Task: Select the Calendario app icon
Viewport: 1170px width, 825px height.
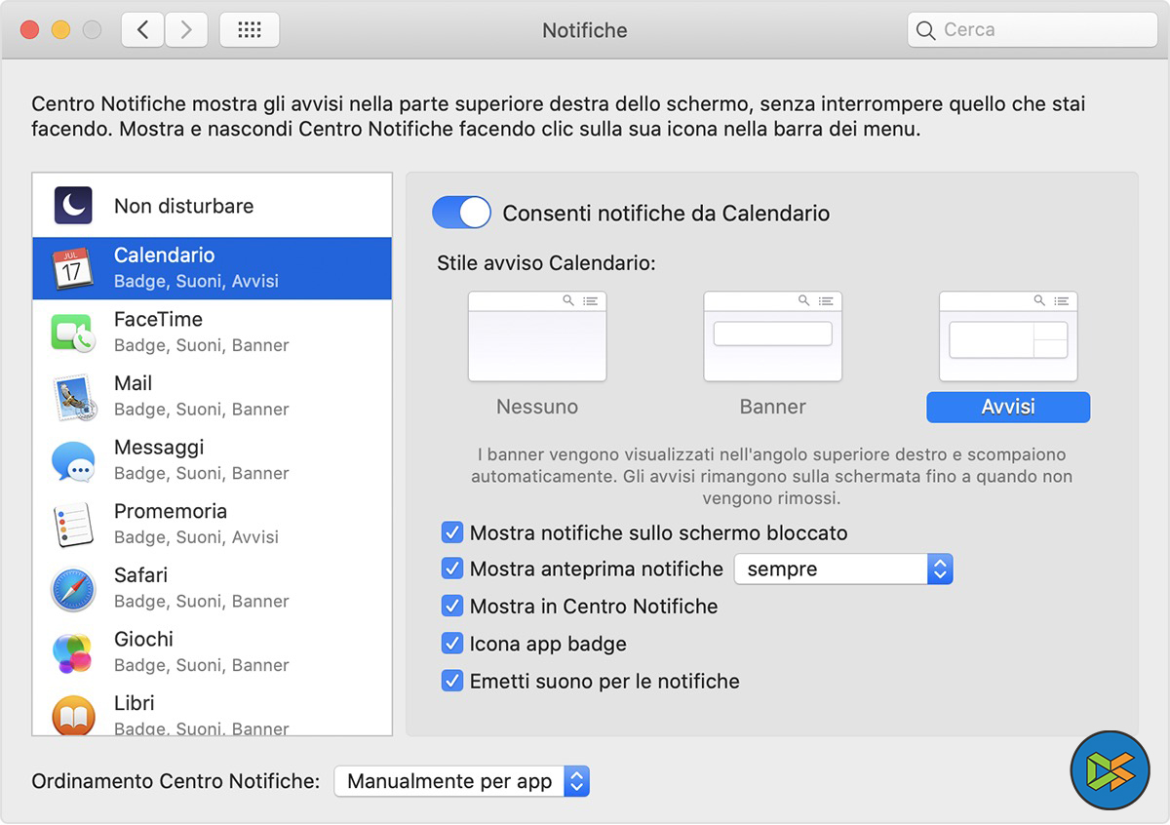Action: 73,268
